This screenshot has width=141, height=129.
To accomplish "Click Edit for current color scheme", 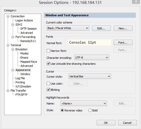I will [101, 28].
